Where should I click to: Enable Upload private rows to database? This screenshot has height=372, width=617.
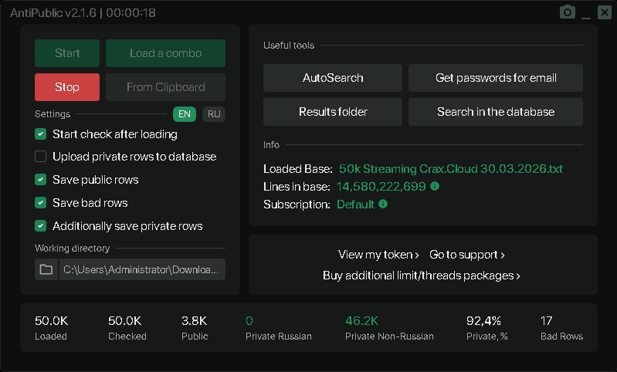coord(41,157)
